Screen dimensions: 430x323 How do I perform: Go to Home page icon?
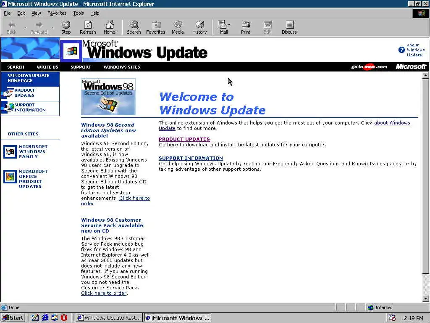pyautogui.click(x=110, y=27)
